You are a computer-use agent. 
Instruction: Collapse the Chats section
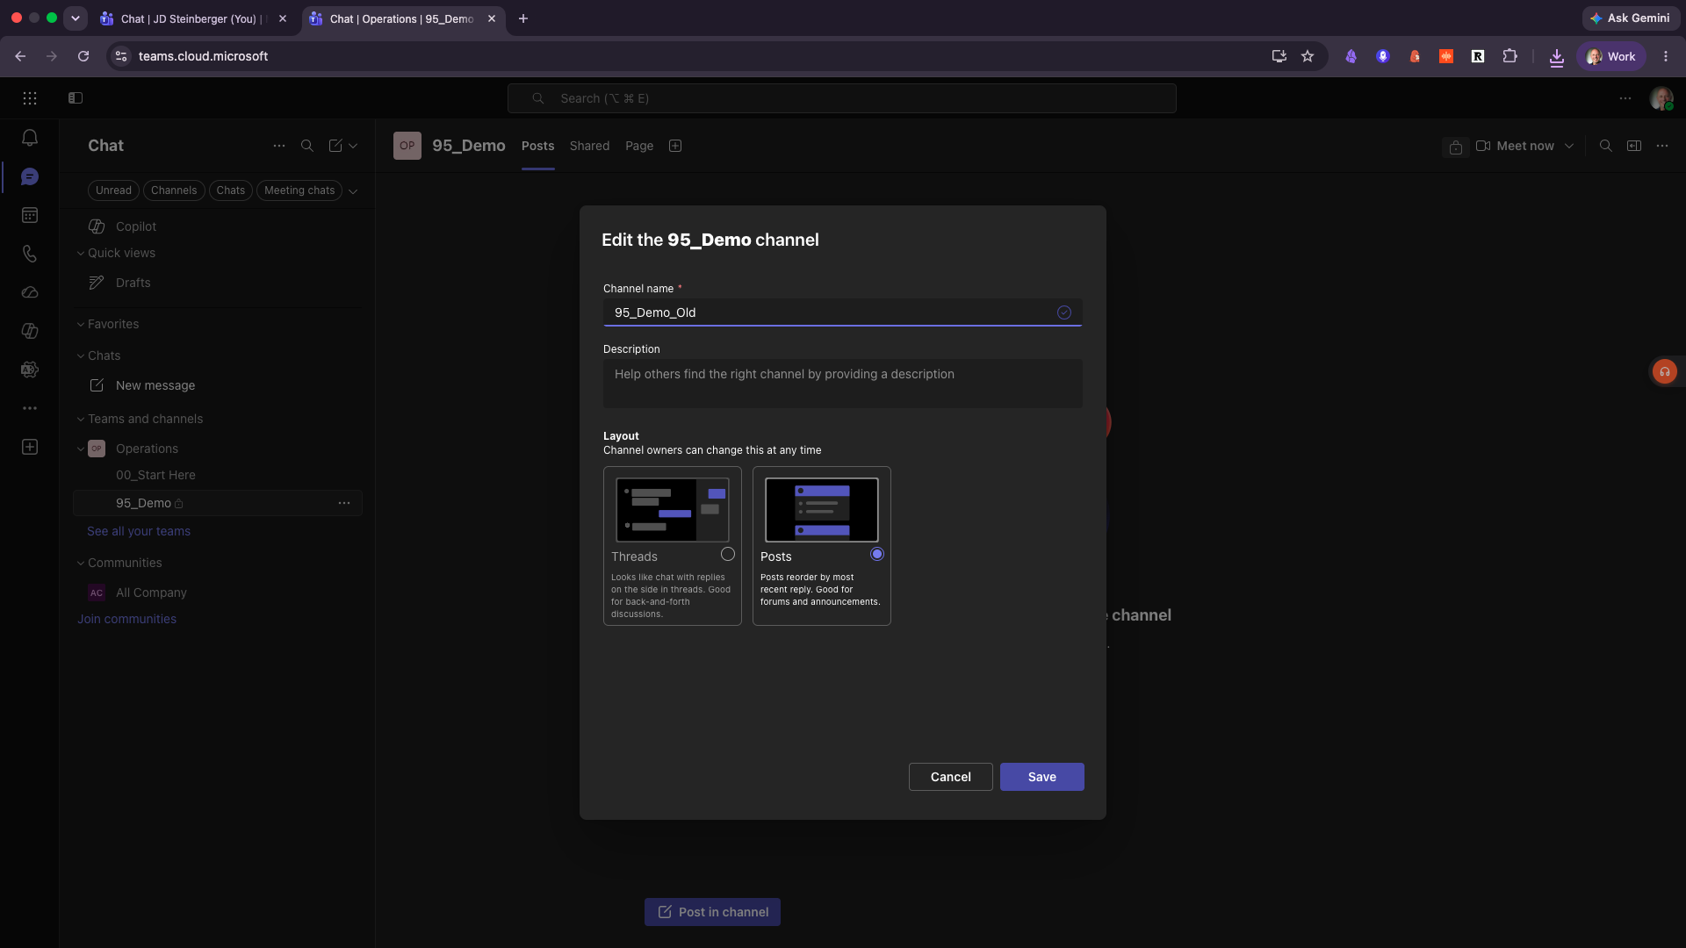click(x=81, y=355)
